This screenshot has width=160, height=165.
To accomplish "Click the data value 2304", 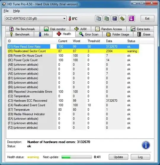I will pos(109,51).
